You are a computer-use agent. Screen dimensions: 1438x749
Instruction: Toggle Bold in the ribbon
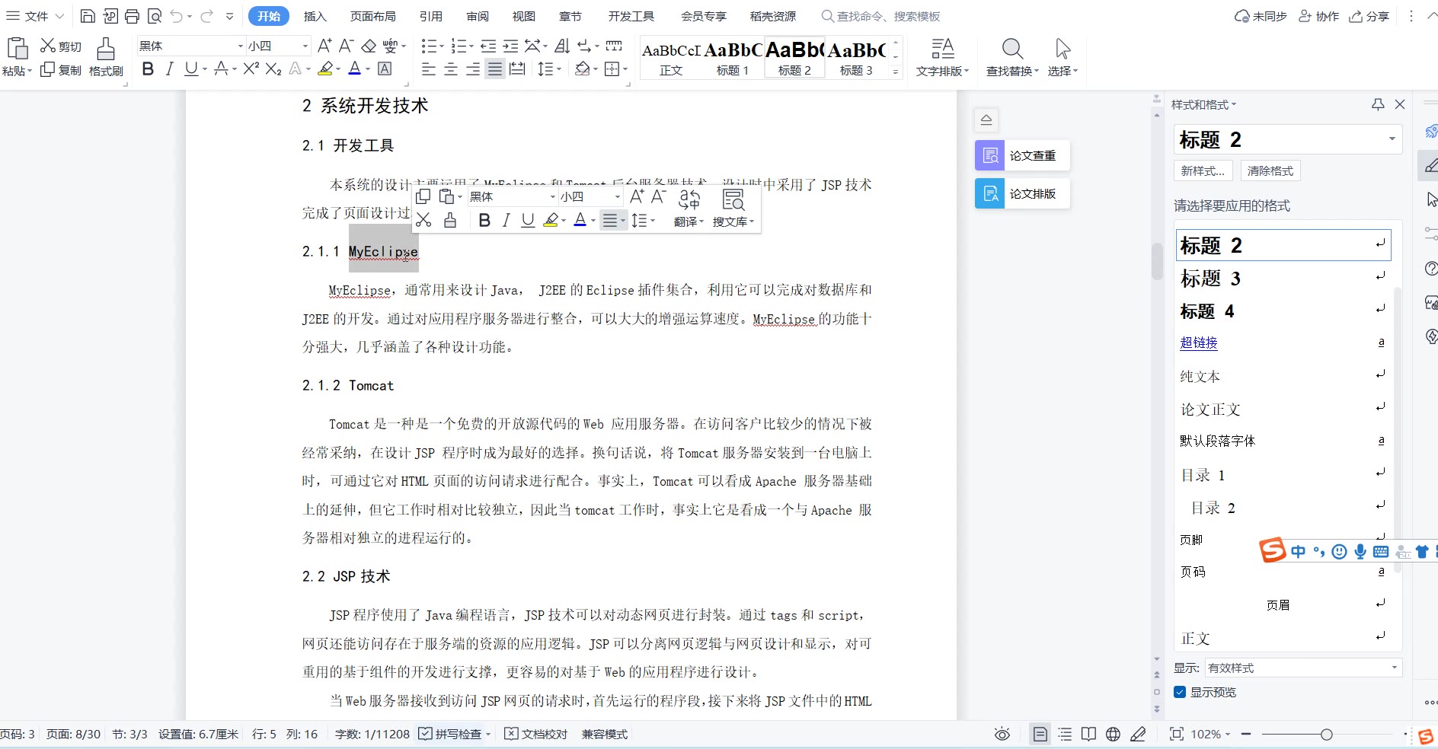pyautogui.click(x=148, y=69)
